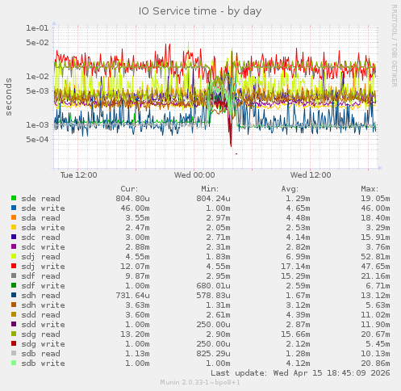401x391 pixels.
Task: Click the 'Wed 12:00' x-axis label
Action: (x=311, y=175)
